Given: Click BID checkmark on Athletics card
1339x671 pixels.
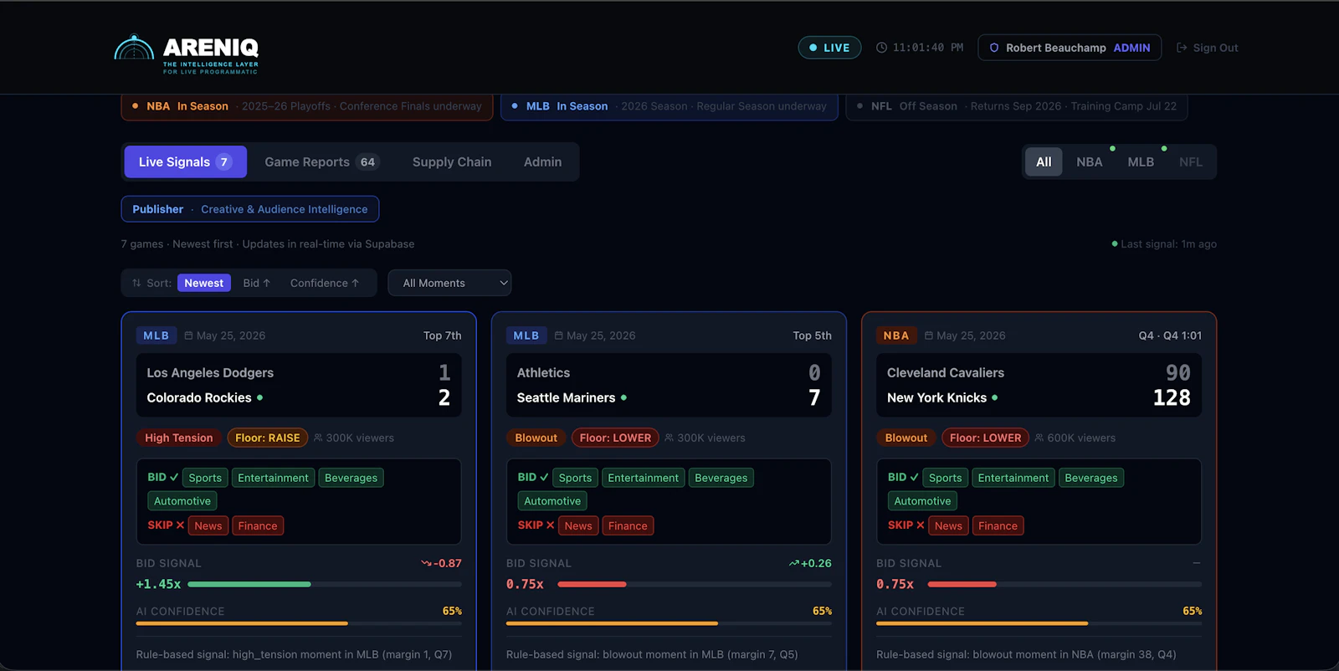Looking at the screenshot, I should click(x=544, y=477).
